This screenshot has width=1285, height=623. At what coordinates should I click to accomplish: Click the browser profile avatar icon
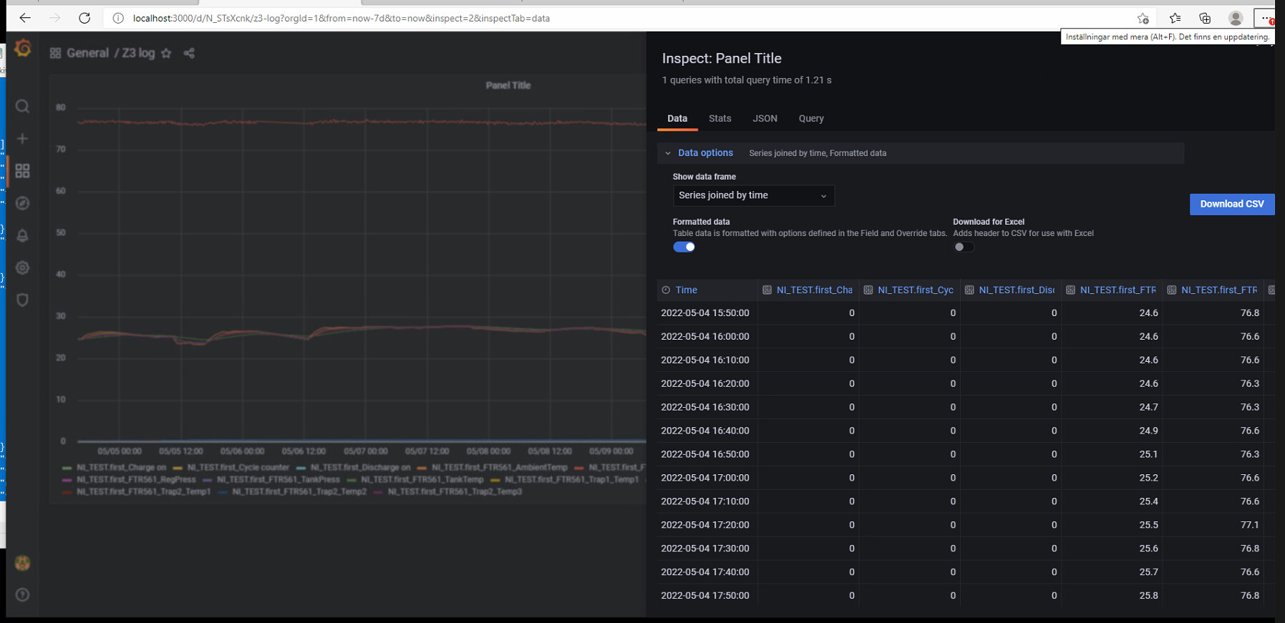point(1236,18)
